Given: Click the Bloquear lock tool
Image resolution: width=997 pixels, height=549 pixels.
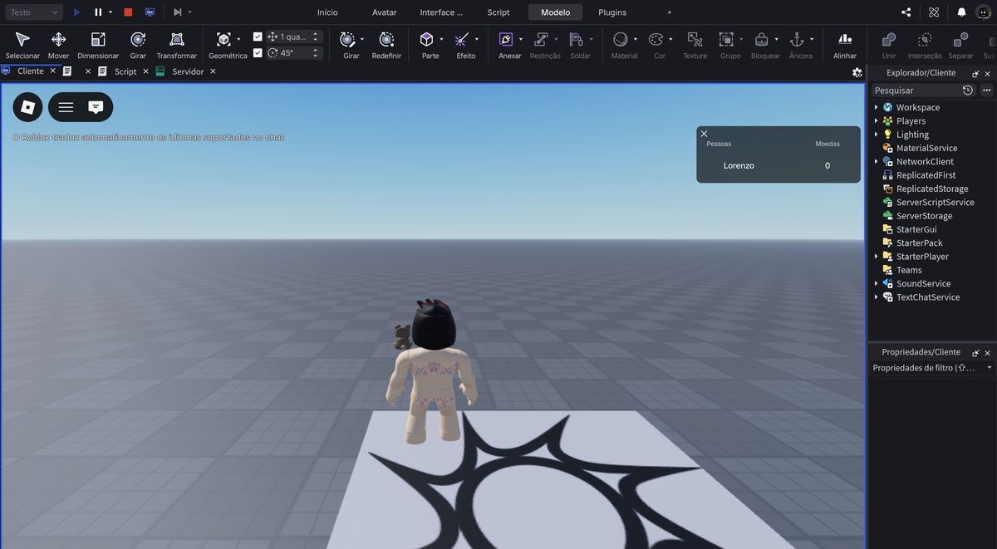Looking at the screenshot, I should [761, 39].
